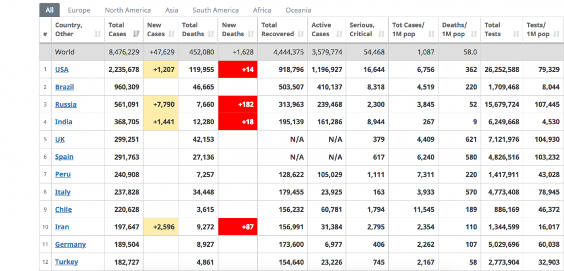Sort table by Total Deaths arrows
This screenshot has width=564, height=271.
pos(211,34)
